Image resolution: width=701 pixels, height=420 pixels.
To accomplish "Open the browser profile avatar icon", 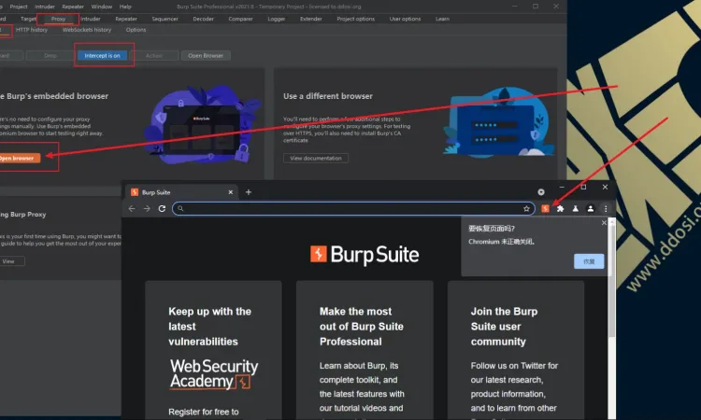I will tap(591, 208).
